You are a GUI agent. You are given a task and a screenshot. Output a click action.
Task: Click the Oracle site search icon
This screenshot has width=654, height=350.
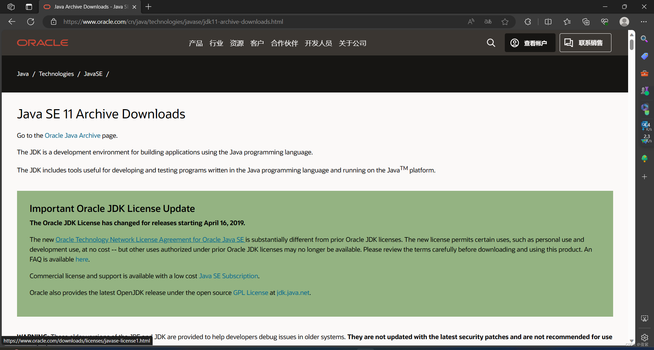pos(491,43)
